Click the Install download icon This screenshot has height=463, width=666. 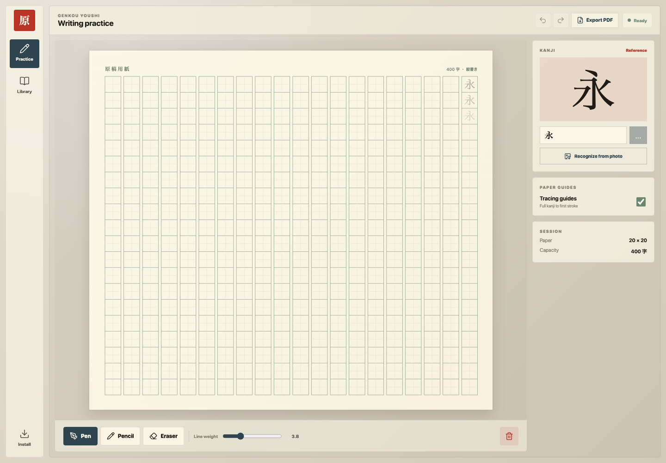point(25,434)
